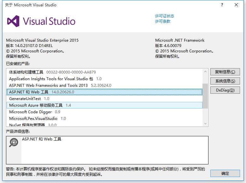Click the product list scroll down arrow
Viewport: 246px width, 183px height.
click(205, 123)
